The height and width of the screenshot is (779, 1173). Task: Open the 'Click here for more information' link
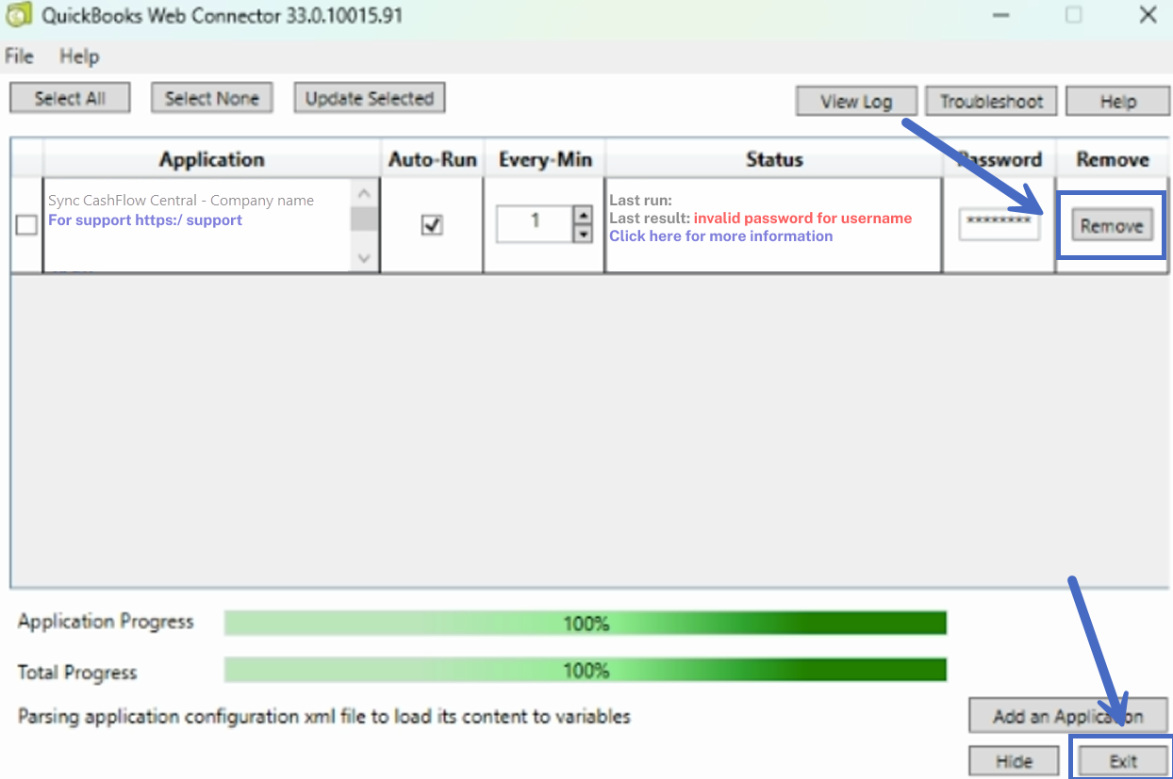pyautogui.click(x=720, y=236)
